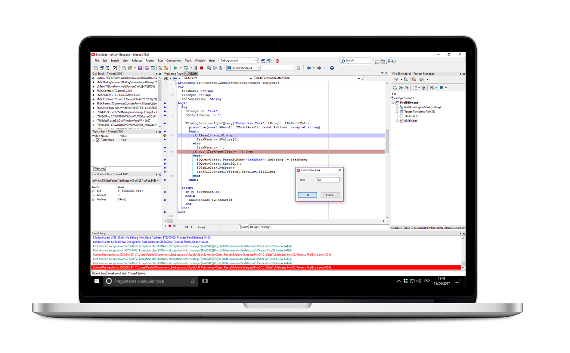This screenshot has width=570, height=353.
Task: Click Expand All nodes icon in Project Manager
Action: [x=401, y=88]
